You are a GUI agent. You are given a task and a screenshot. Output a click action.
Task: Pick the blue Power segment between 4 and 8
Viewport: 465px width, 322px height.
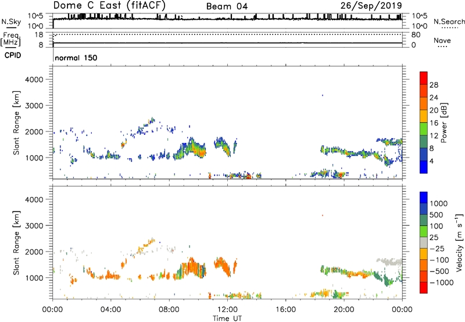[424, 155]
